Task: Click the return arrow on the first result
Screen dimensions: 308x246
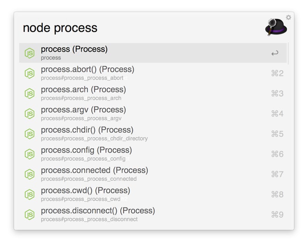Action: tap(275, 53)
